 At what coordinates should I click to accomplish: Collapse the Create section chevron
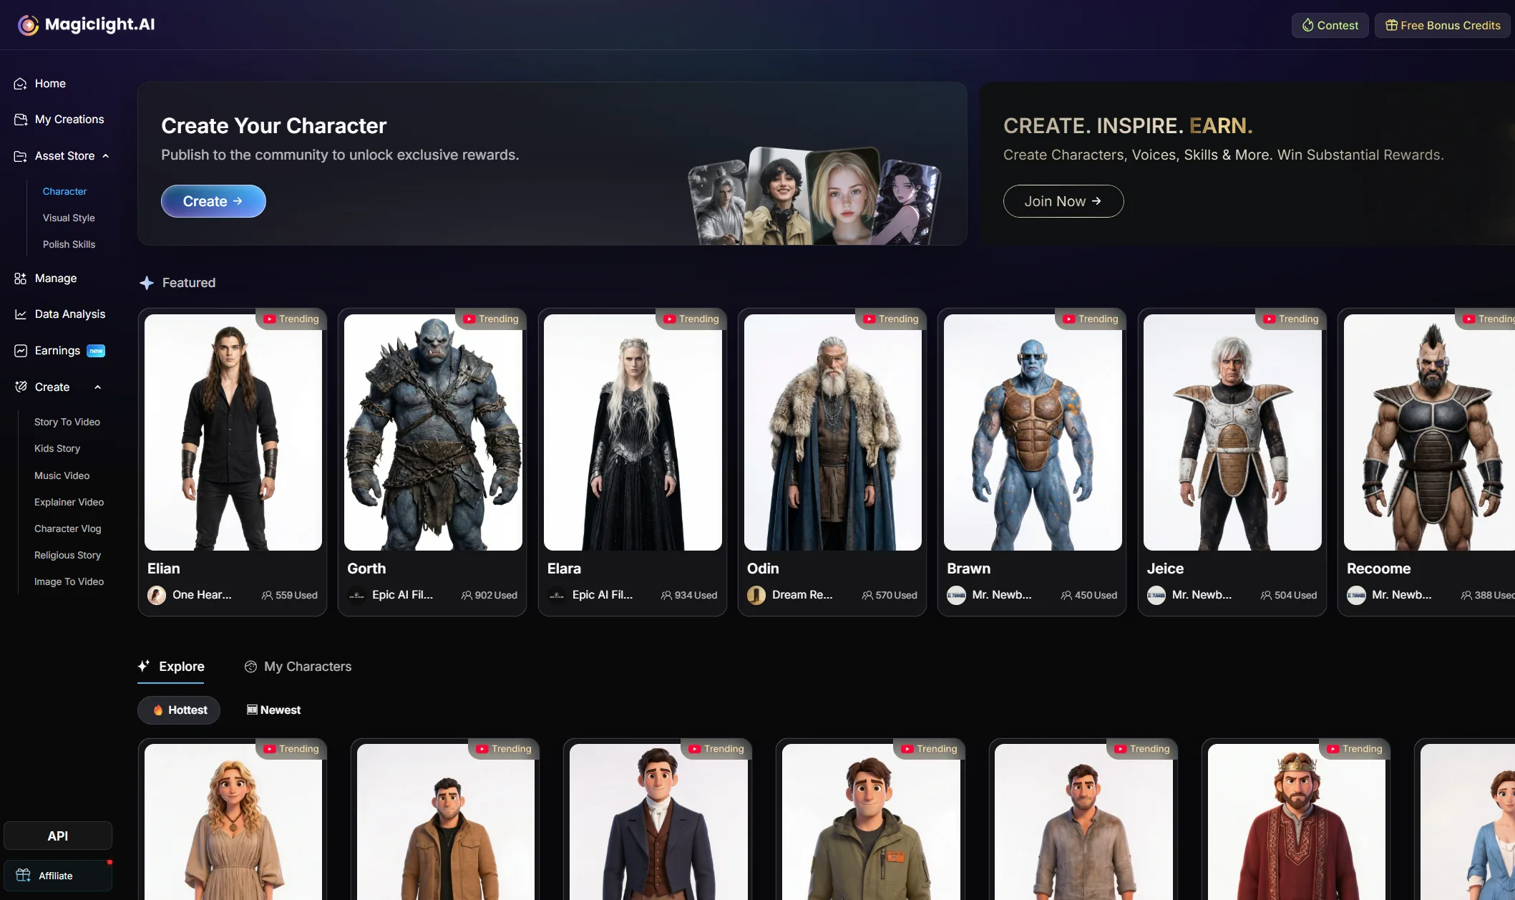coord(97,387)
